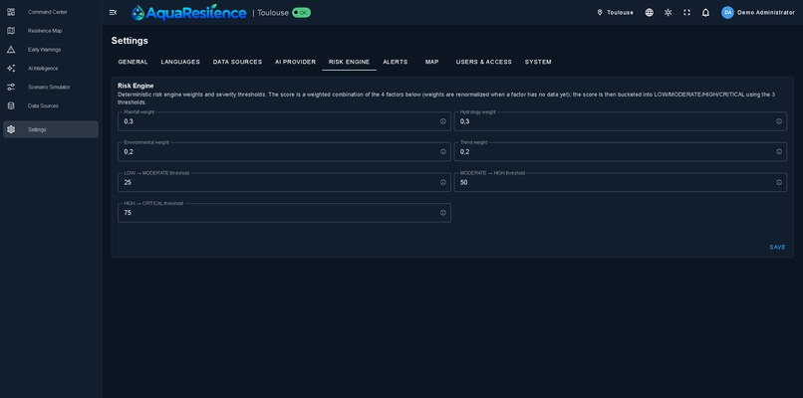Open the MAP settings tab
Screen dimensions: 803x398
point(431,62)
